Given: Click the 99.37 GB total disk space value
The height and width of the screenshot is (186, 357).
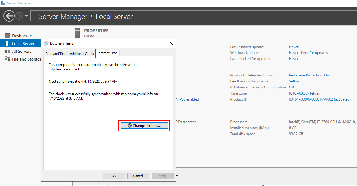Looking at the screenshot, I should pos(296,134).
